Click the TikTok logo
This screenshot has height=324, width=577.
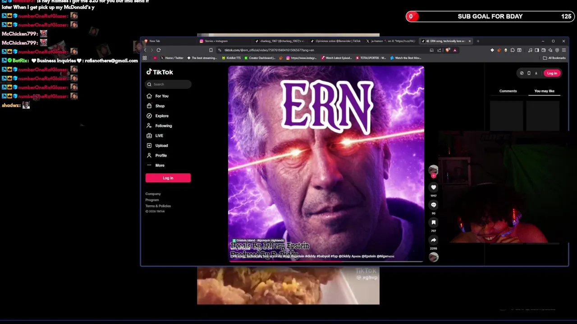tap(160, 72)
